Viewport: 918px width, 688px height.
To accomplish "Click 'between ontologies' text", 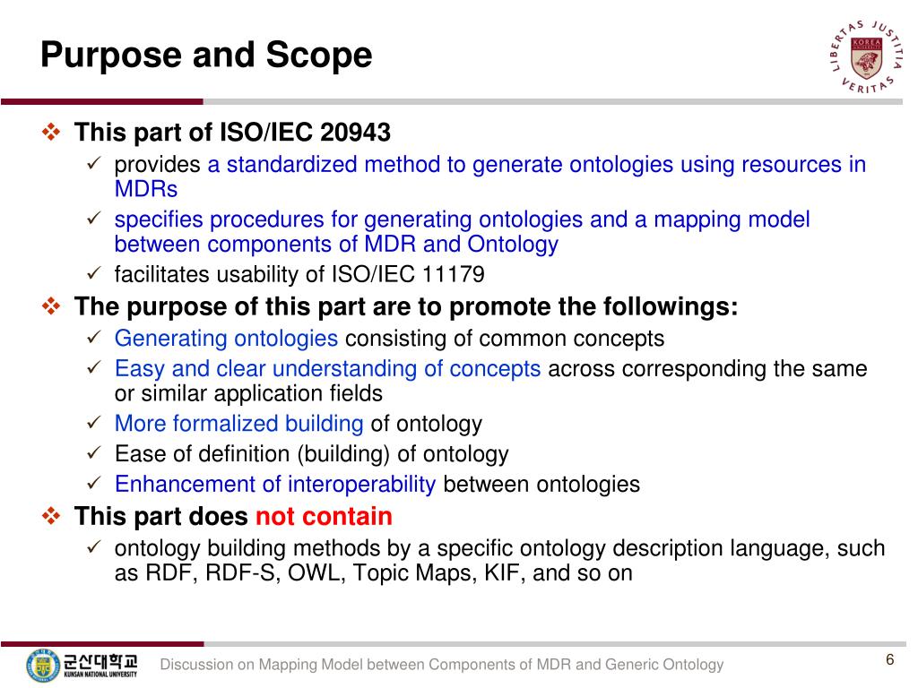I will coord(541,485).
